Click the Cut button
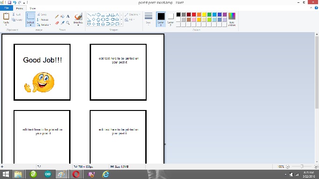Screen dimensions: 319x179 [x=16, y=14]
